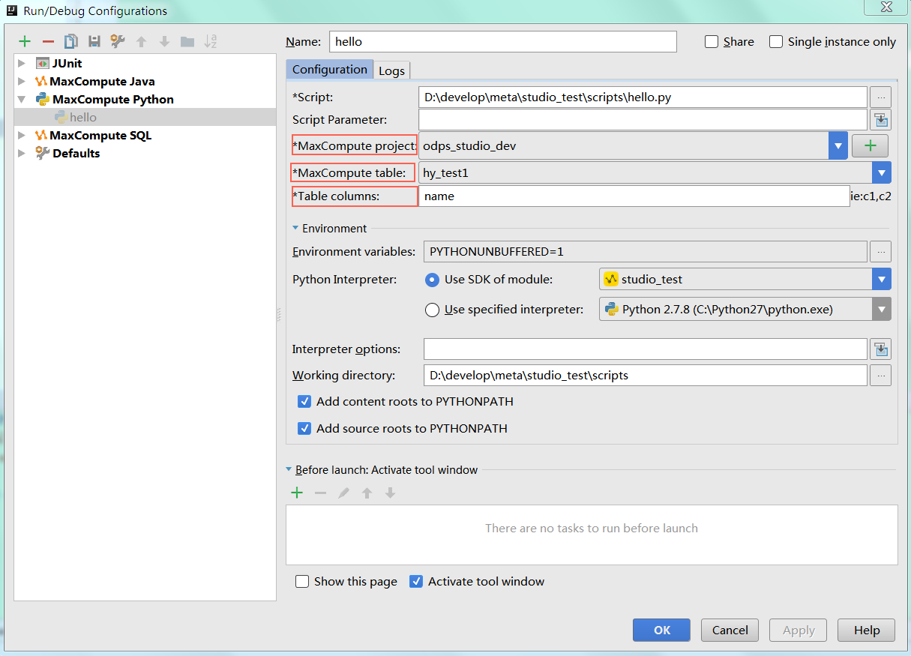Move configuration up with the toolbar arrow
Screen dimensions: 911x656
coord(141,42)
